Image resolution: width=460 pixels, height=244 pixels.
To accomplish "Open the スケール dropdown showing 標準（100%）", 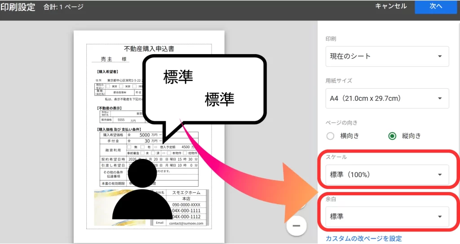I will [387, 175].
